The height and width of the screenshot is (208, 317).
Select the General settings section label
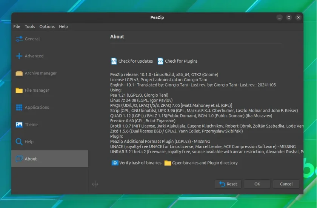32,39
